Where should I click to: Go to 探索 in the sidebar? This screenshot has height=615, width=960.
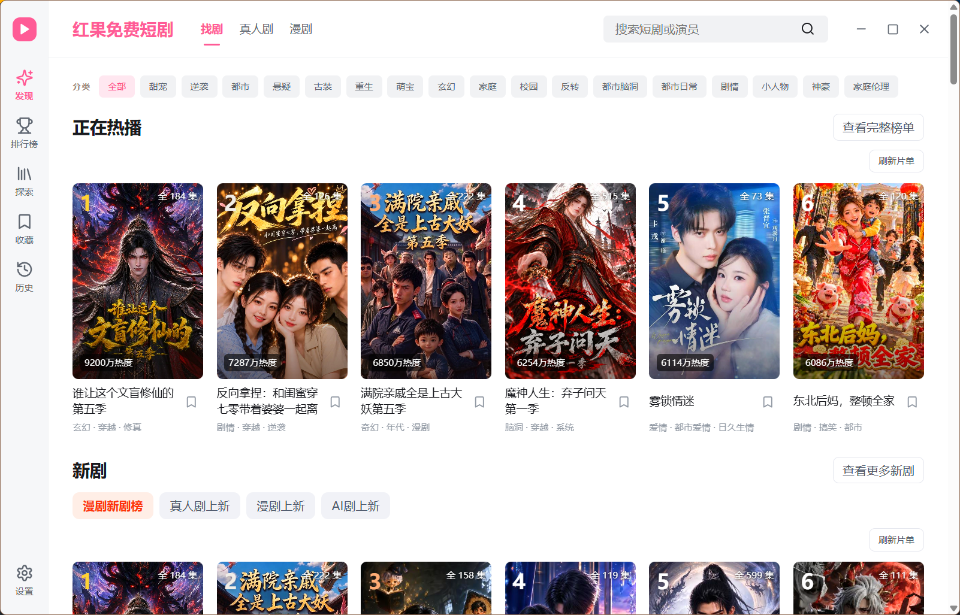[x=25, y=181]
